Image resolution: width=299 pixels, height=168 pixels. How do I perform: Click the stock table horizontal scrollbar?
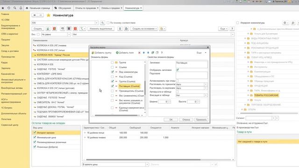pos(143,160)
